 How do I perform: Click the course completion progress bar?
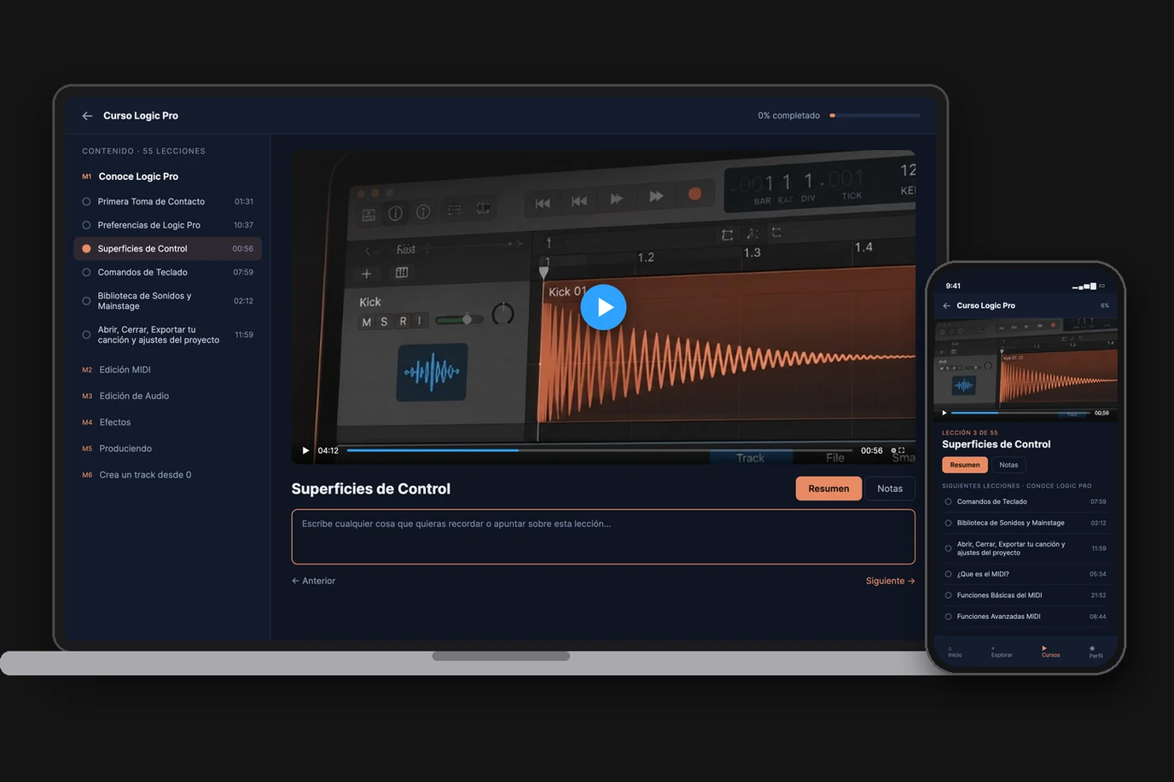click(875, 115)
